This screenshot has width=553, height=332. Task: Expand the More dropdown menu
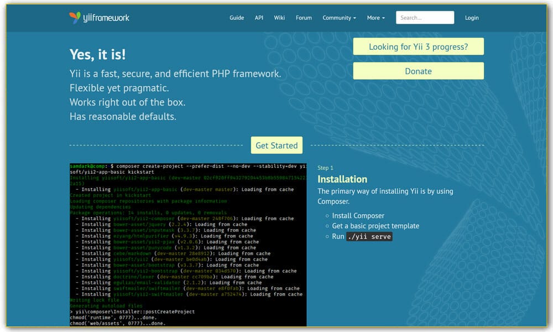tap(376, 18)
